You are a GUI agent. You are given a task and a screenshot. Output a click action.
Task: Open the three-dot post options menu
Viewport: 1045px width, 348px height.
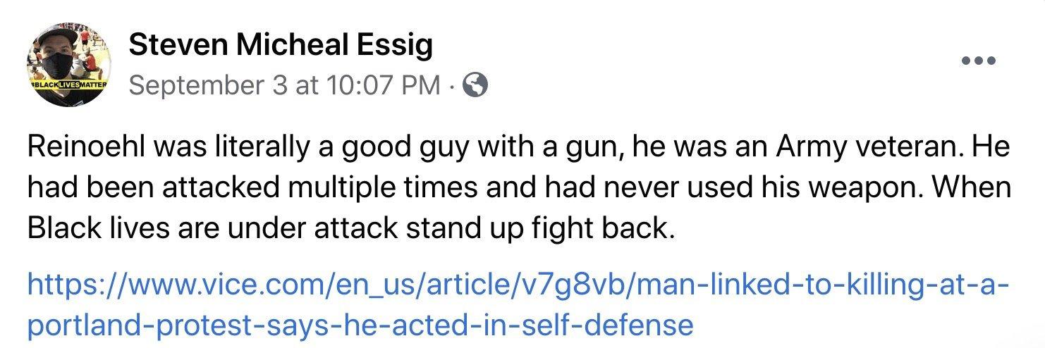point(979,61)
